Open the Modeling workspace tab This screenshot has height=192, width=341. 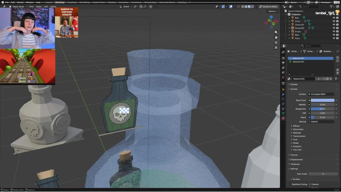[x=60, y=2]
